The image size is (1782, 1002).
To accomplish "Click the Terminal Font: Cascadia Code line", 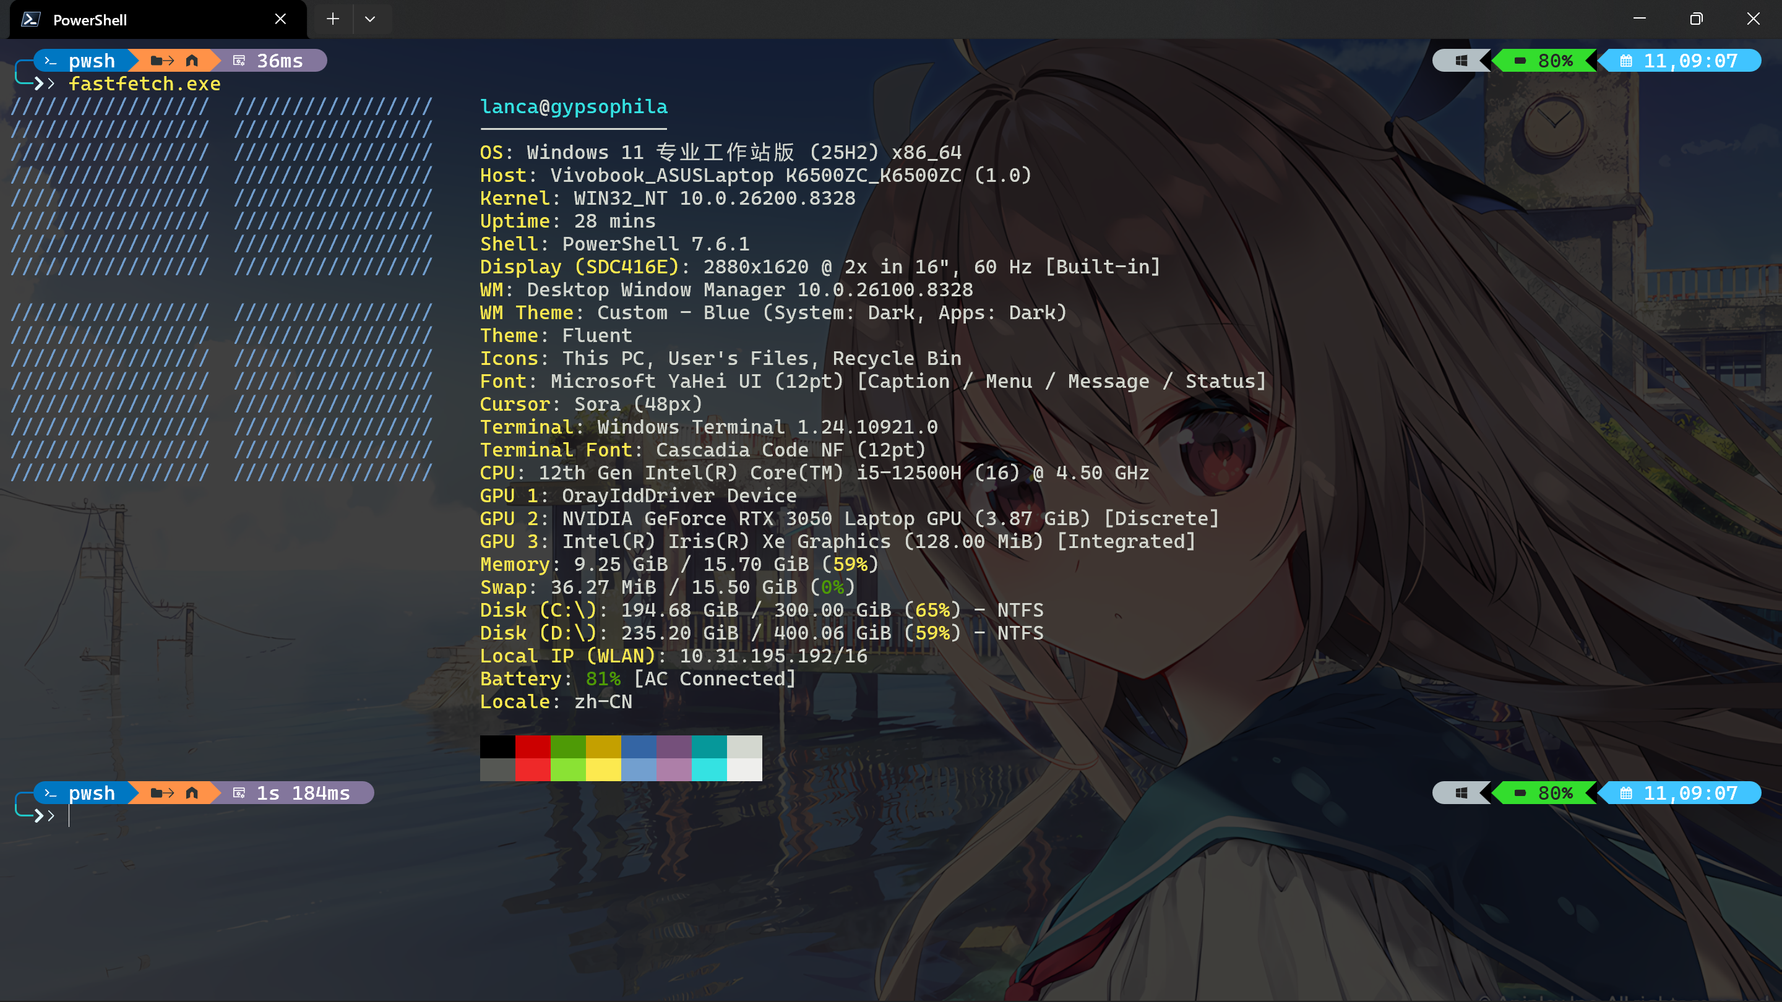I will (703, 450).
